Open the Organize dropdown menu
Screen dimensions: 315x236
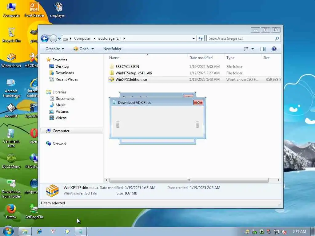[55, 49]
